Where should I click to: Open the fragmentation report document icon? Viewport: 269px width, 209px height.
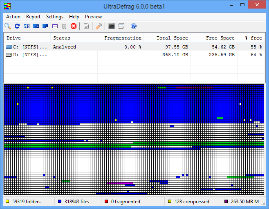click(x=86, y=26)
